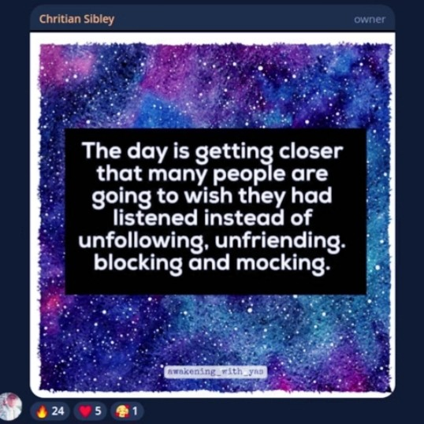Image resolution: width=424 pixels, height=424 pixels.
Task: Click the message header bar
Action: (212, 19)
